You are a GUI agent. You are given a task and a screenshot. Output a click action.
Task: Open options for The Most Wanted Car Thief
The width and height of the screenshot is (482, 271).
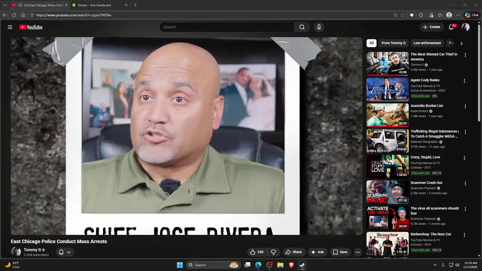[465, 55]
